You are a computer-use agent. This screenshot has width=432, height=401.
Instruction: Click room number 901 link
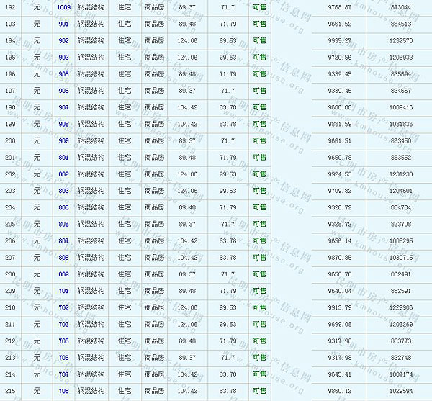point(64,24)
